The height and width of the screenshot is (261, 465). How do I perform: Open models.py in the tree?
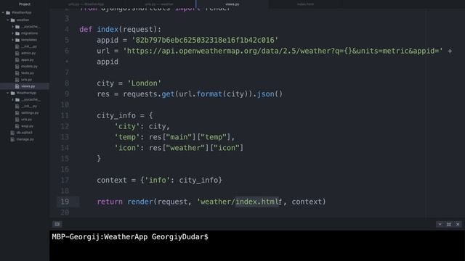29,66
